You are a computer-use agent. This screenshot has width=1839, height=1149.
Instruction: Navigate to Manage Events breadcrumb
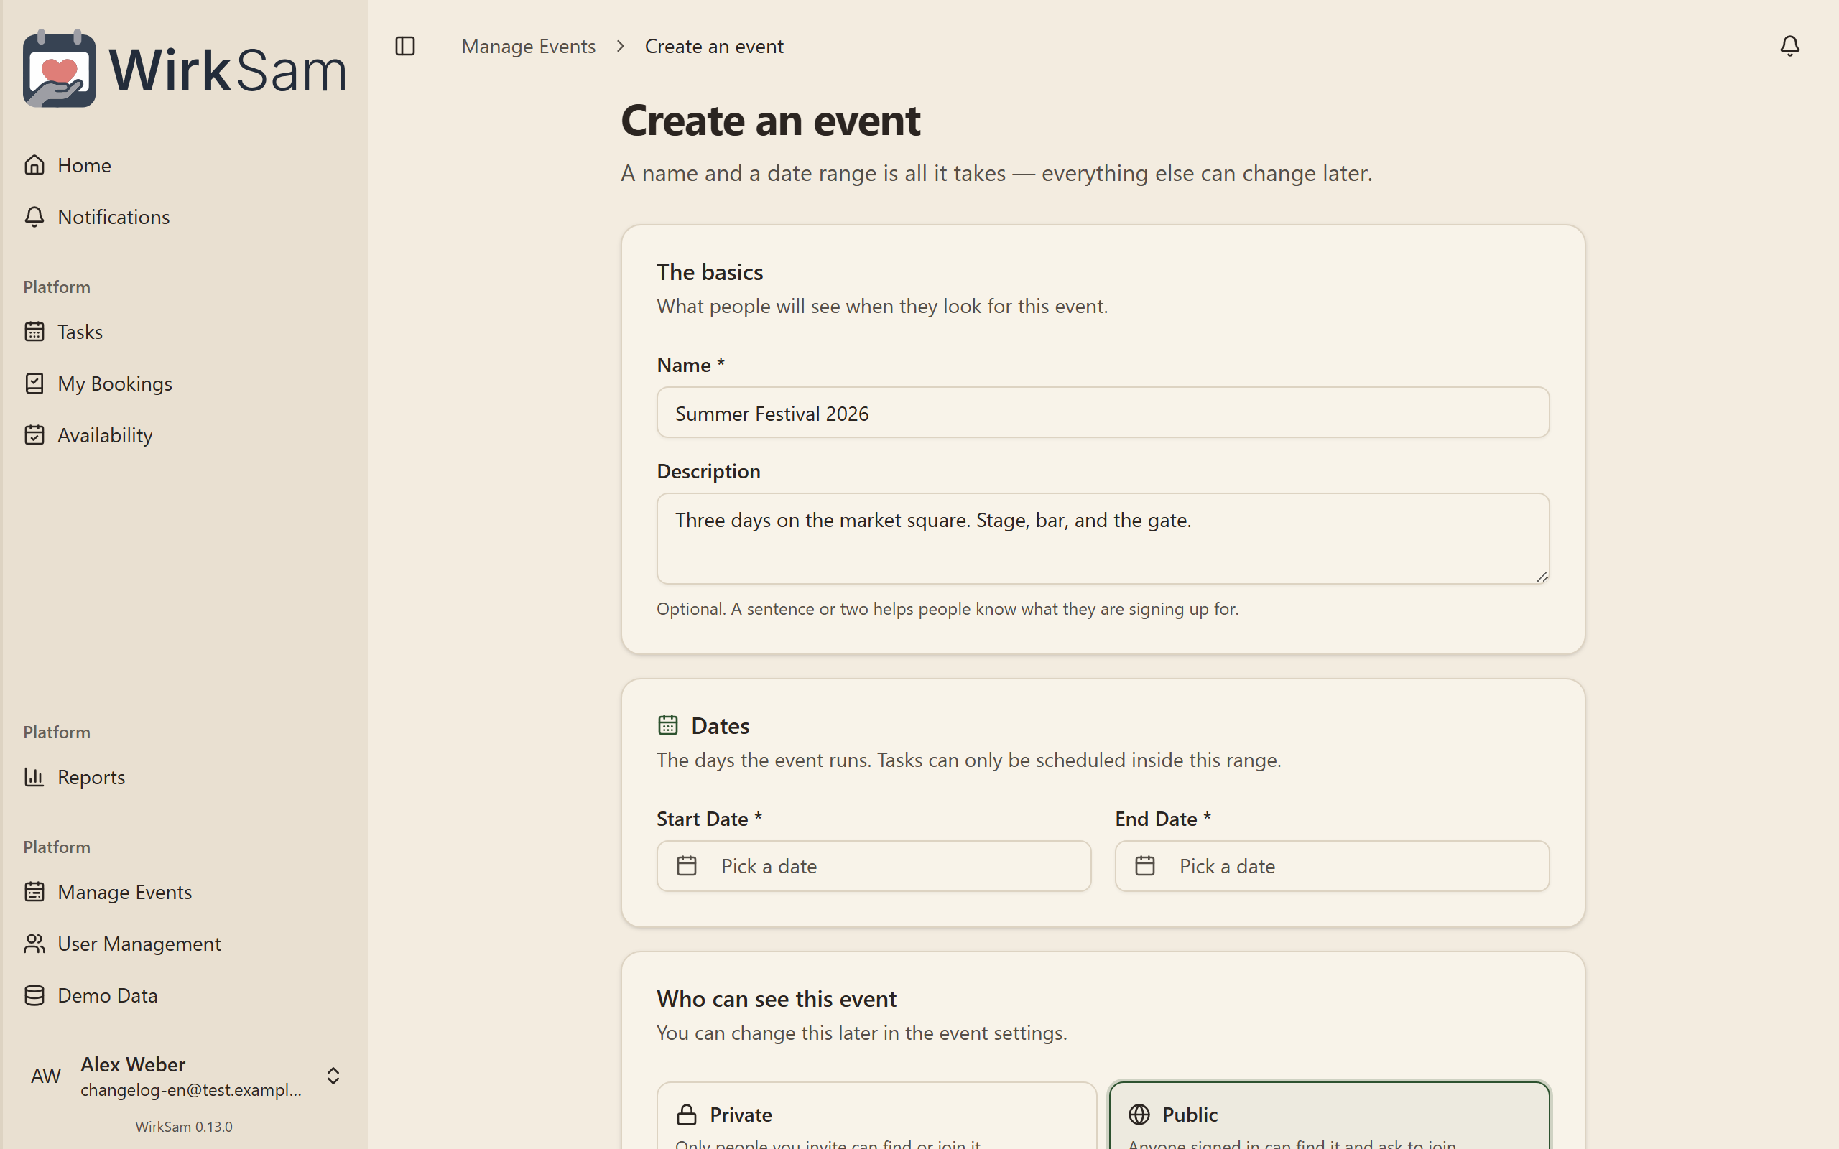(x=528, y=47)
